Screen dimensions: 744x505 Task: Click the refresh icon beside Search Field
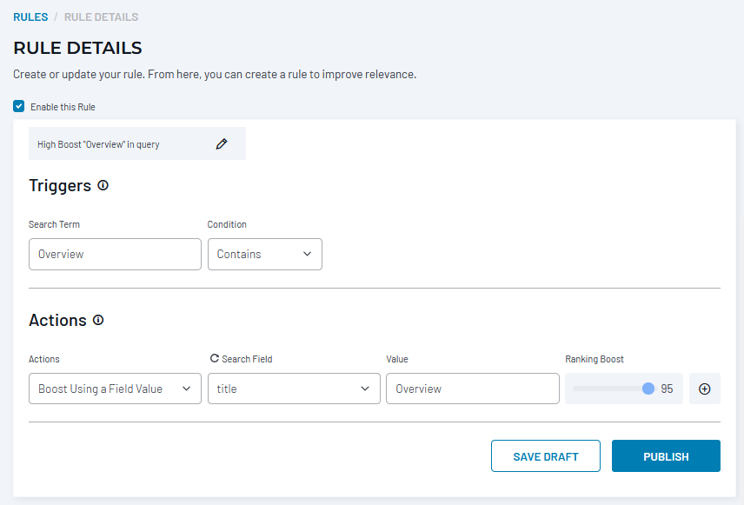(x=215, y=358)
